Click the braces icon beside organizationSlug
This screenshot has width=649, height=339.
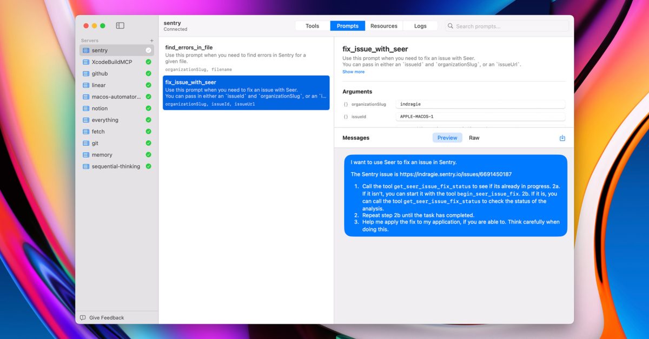(x=346, y=104)
